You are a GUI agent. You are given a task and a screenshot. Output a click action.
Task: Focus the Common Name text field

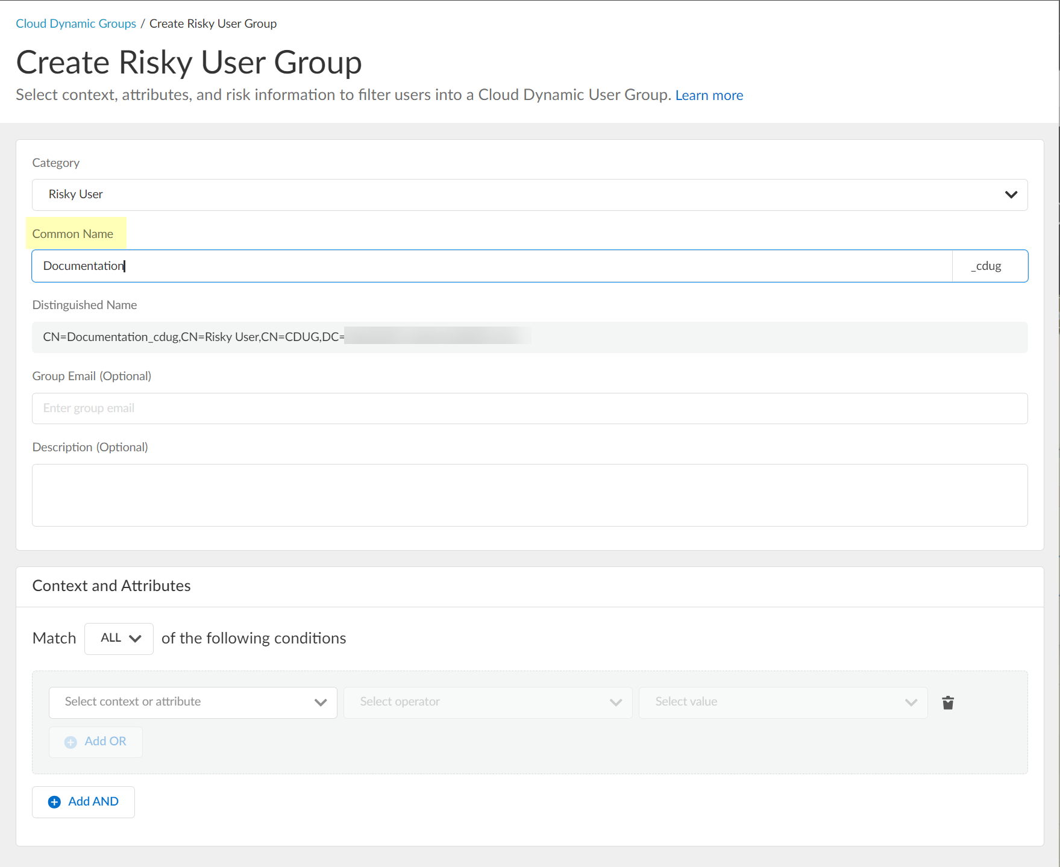(x=491, y=266)
